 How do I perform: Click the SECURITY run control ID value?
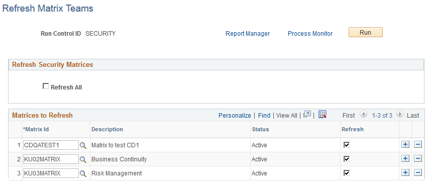click(x=100, y=34)
